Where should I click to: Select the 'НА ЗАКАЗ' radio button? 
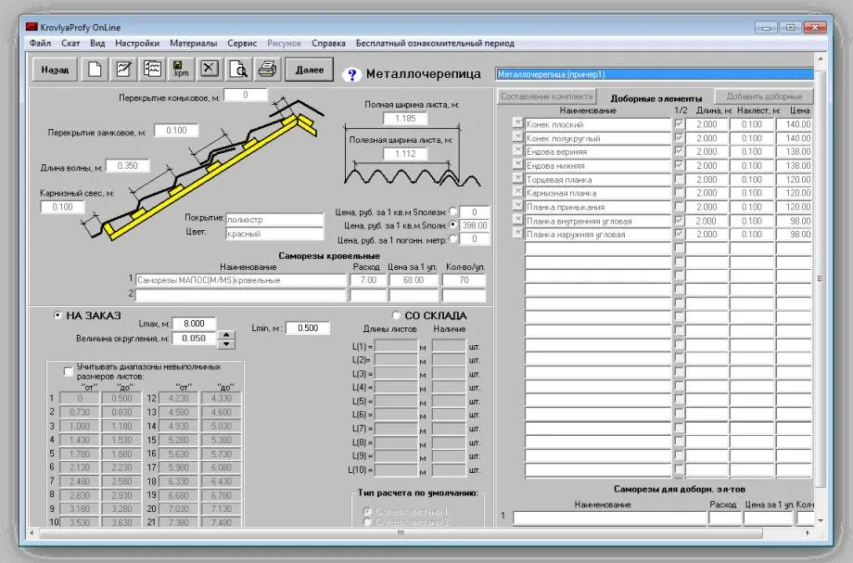[x=57, y=315]
